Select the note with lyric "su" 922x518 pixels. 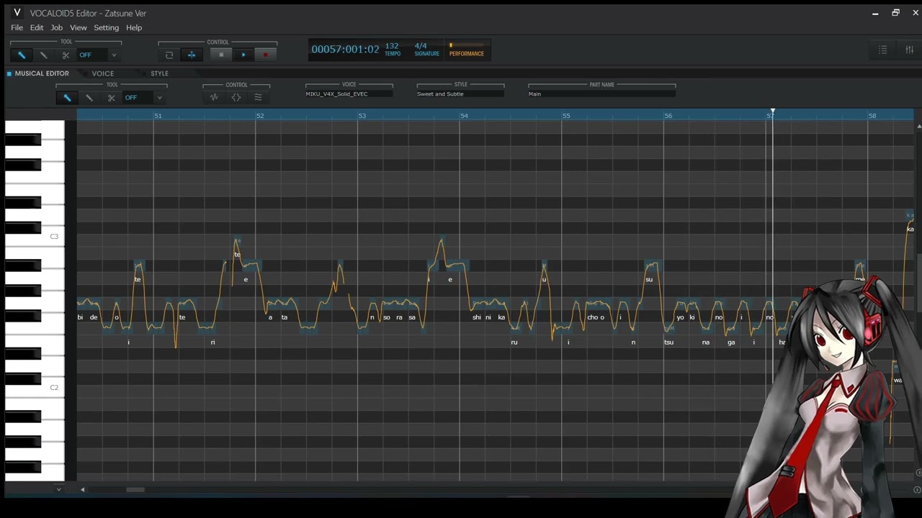pos(649,279)
